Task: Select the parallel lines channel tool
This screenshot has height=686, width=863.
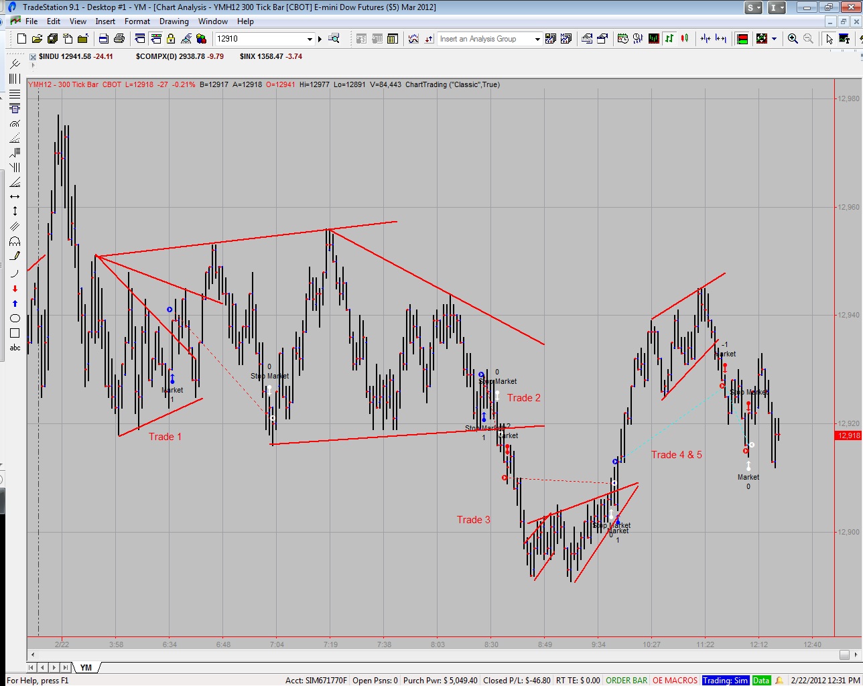Action: point(15,226)
